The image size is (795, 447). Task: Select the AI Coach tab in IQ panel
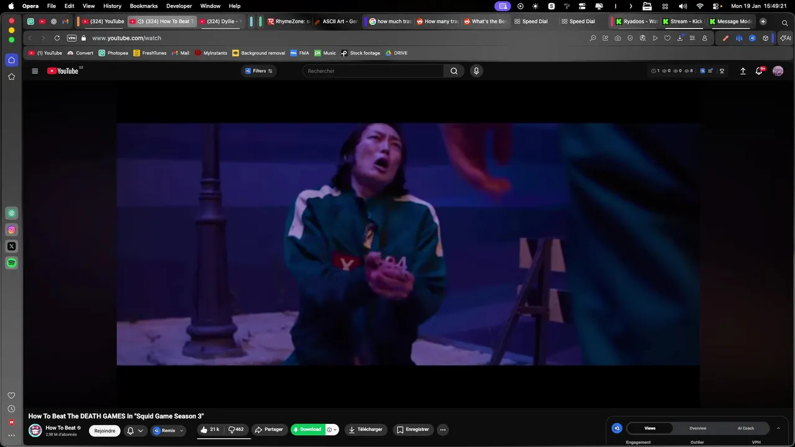(x=745, y=428)
